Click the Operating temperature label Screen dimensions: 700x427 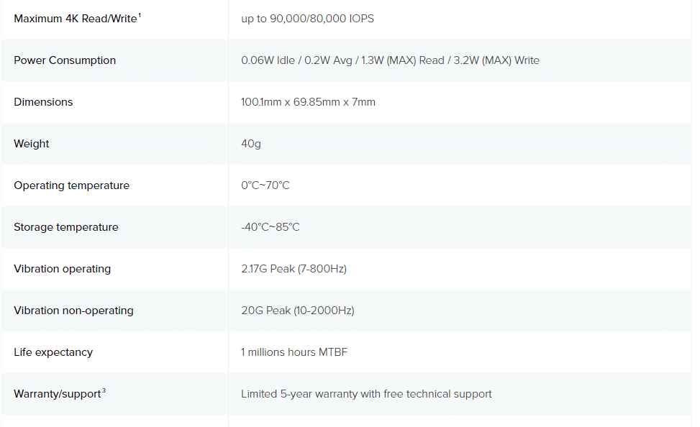tap(71, 185)
